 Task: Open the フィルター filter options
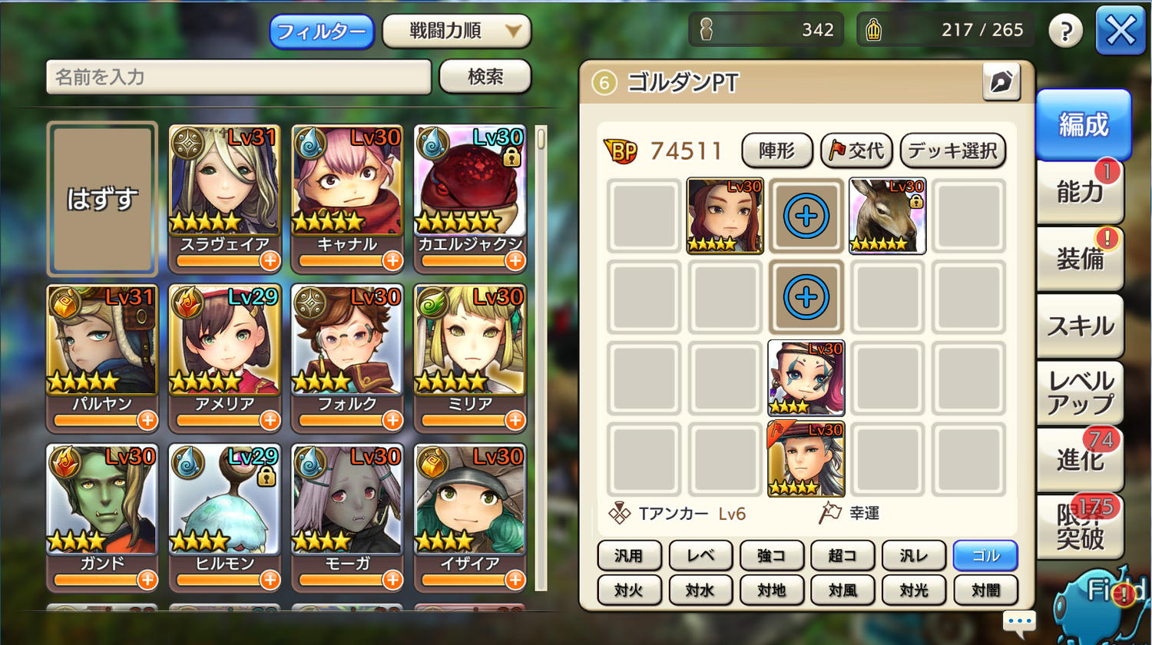[x=321, y=31]
